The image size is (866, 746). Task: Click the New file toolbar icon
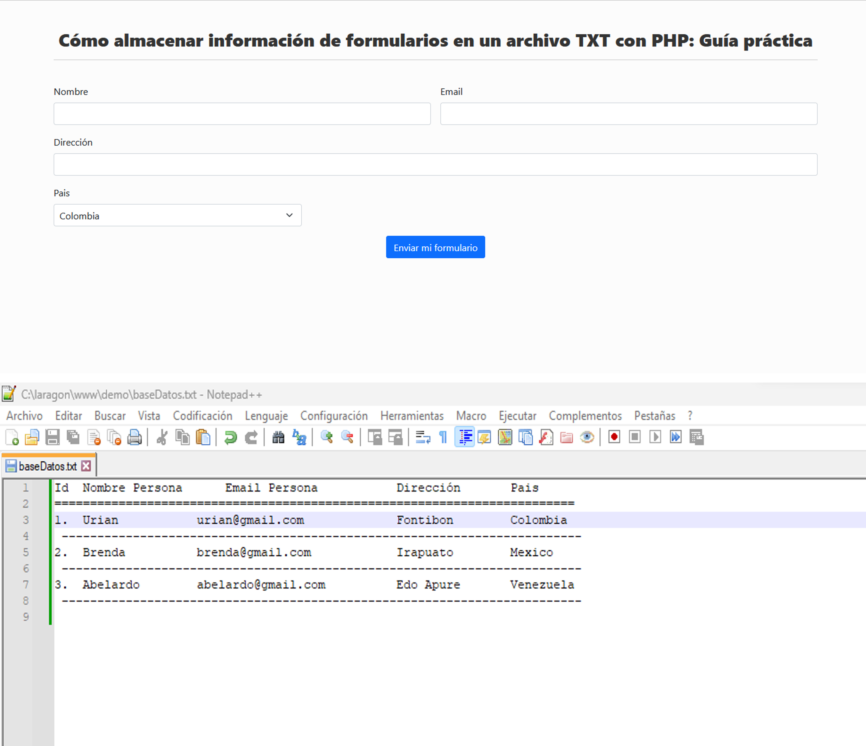coord(12,437)
